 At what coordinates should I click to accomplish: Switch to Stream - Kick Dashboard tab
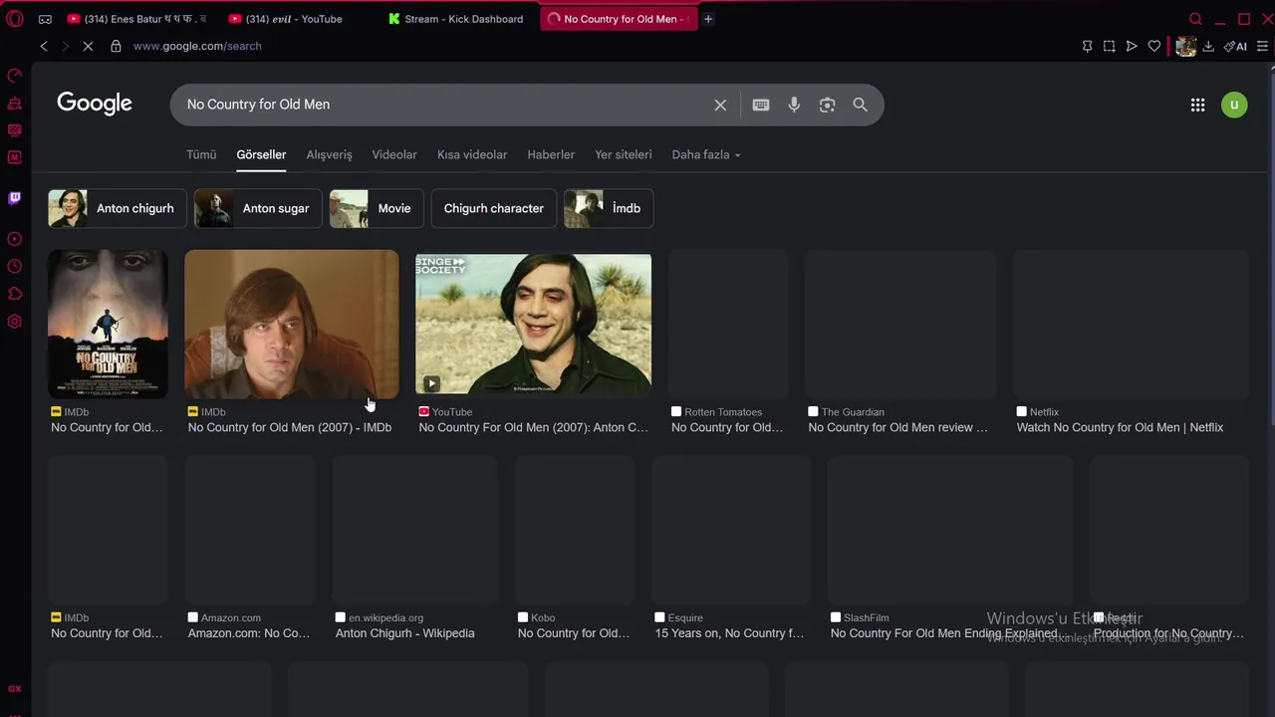pos(458,19)
